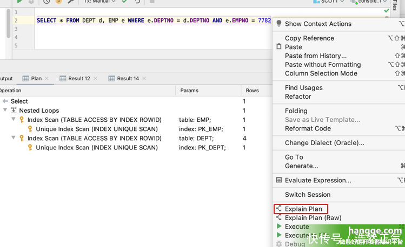Select 'table: EMP;' params cell
The height and width of the screenshot is (247, 405).
195,120
